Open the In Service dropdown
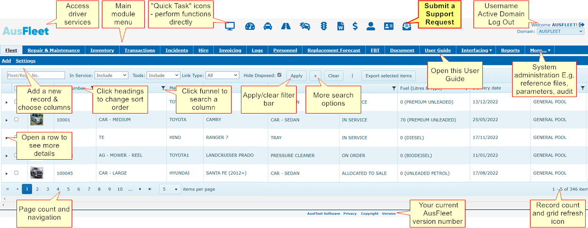The width and height of the screenshot is (588, 228). pos(111,75)
